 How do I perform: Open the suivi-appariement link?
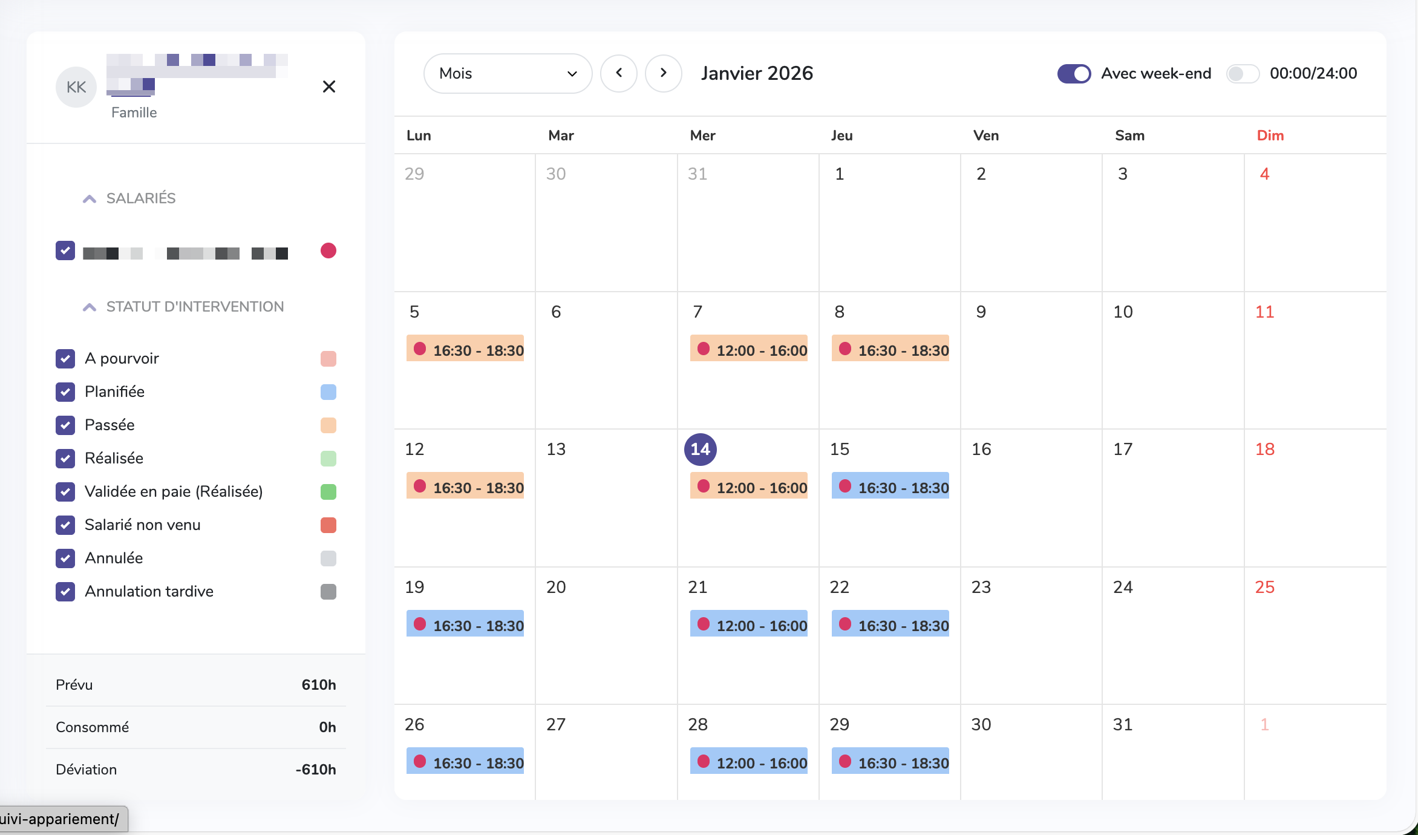coord(60,819)
